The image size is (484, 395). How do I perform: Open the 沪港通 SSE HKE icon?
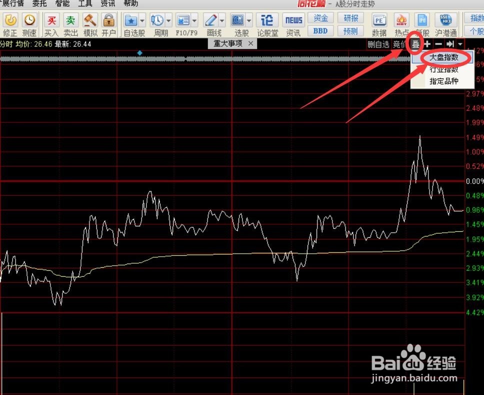(x=445, y=20)
